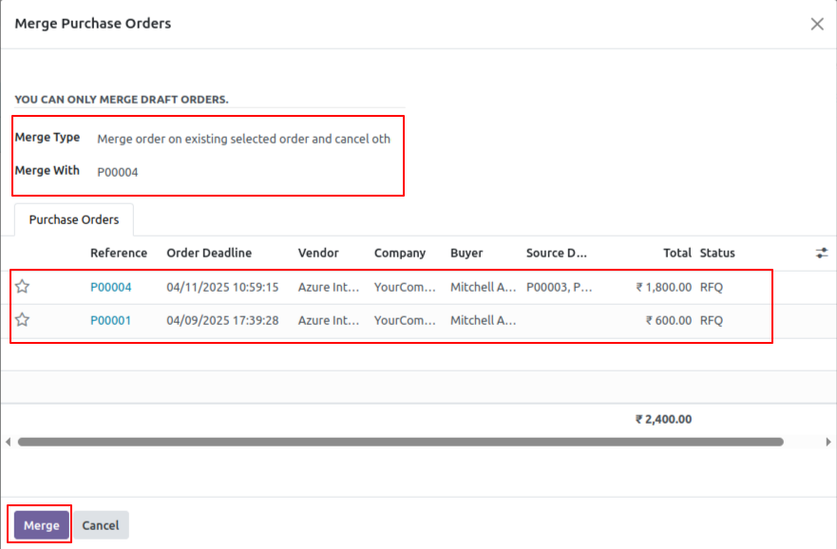Sort orders by Order Deadline header
This screenshot has width=837, height=549.
point(208,253)
